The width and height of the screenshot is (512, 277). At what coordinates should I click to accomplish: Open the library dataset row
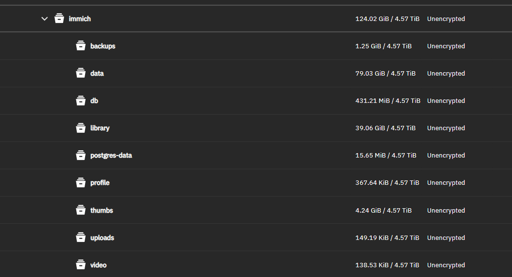(x=100, y=128)
